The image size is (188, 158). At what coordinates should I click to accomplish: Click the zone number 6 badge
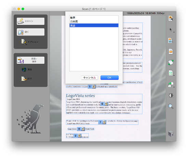point(102,104)
